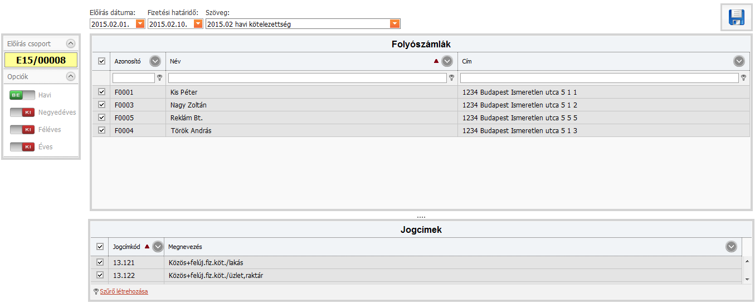The height and width of the screenshot is (303, 755).
Task: Sort by the Cím column header label
Action: [x=466, y=61]
